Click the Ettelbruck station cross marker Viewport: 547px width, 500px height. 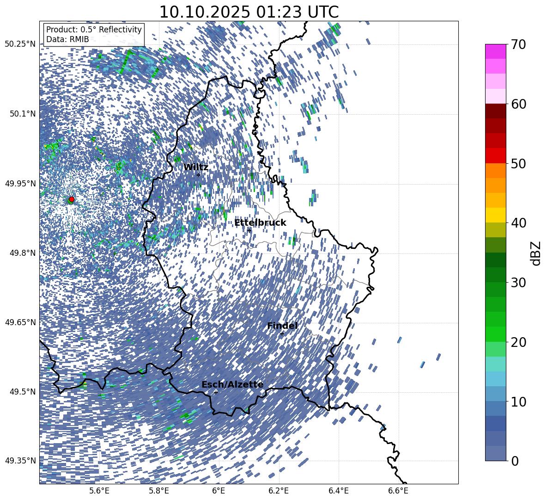[249, 230]
